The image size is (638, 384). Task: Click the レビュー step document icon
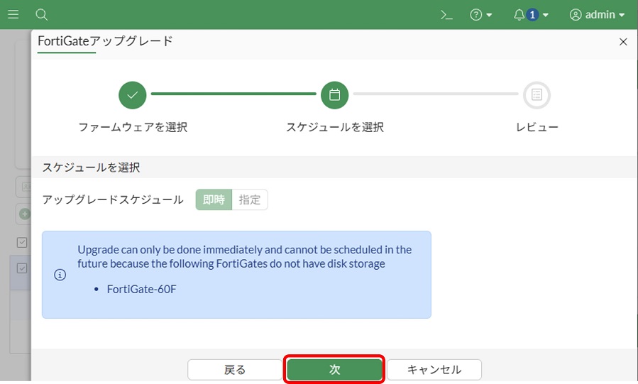coord(537,94)
